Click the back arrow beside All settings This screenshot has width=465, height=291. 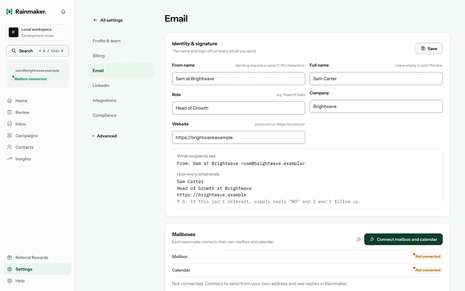pos(95,20)
